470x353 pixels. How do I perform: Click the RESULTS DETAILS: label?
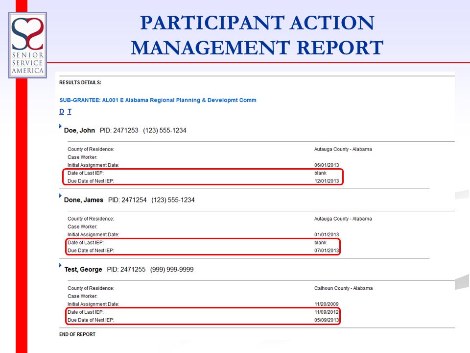[x=80, y=82]
